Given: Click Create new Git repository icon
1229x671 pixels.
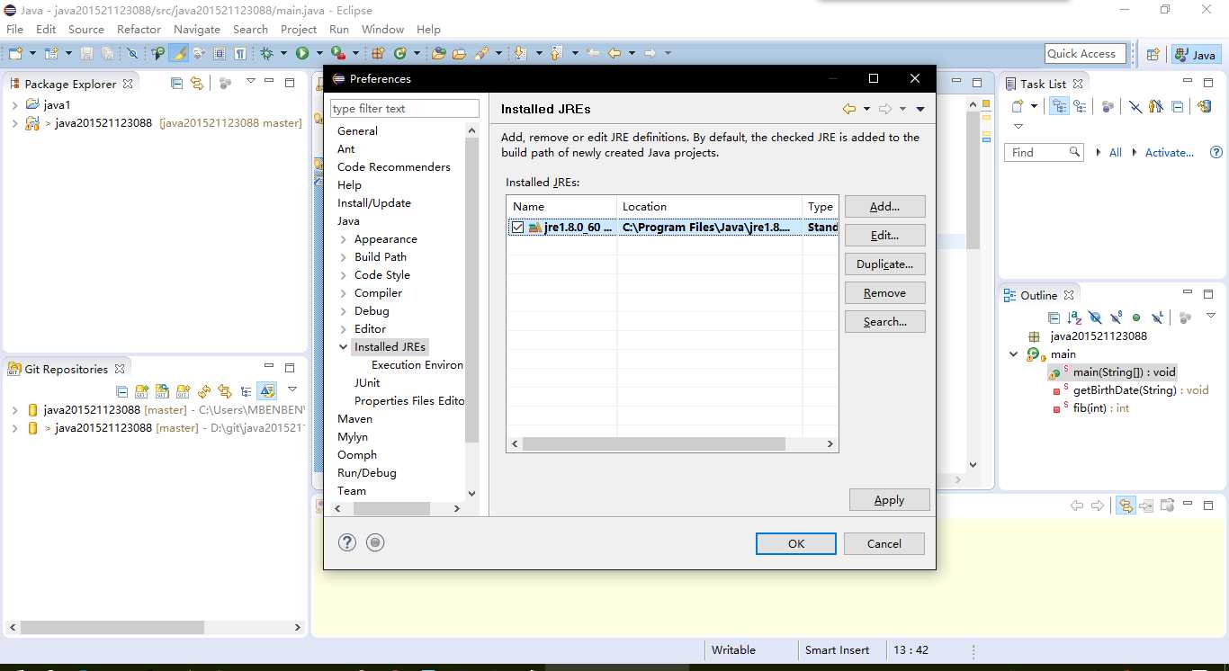Looking at the screenshot, I should pos(183,391).
